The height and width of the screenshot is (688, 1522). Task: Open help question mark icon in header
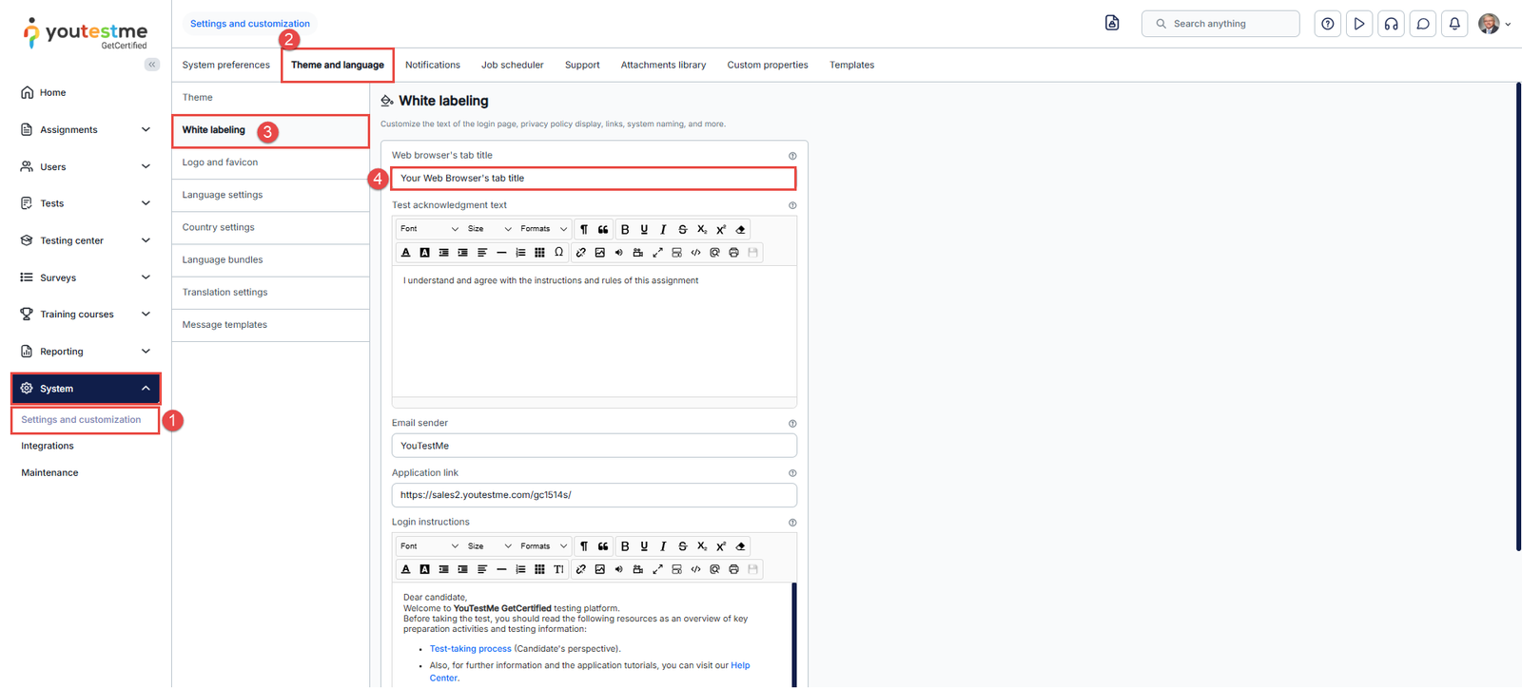tap(1328, 24)
